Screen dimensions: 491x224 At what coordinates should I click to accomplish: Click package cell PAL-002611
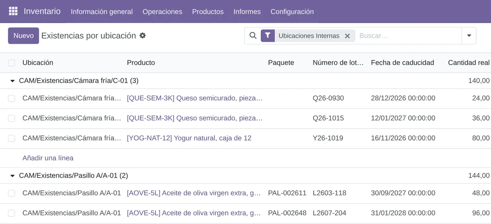coord(287,193)
